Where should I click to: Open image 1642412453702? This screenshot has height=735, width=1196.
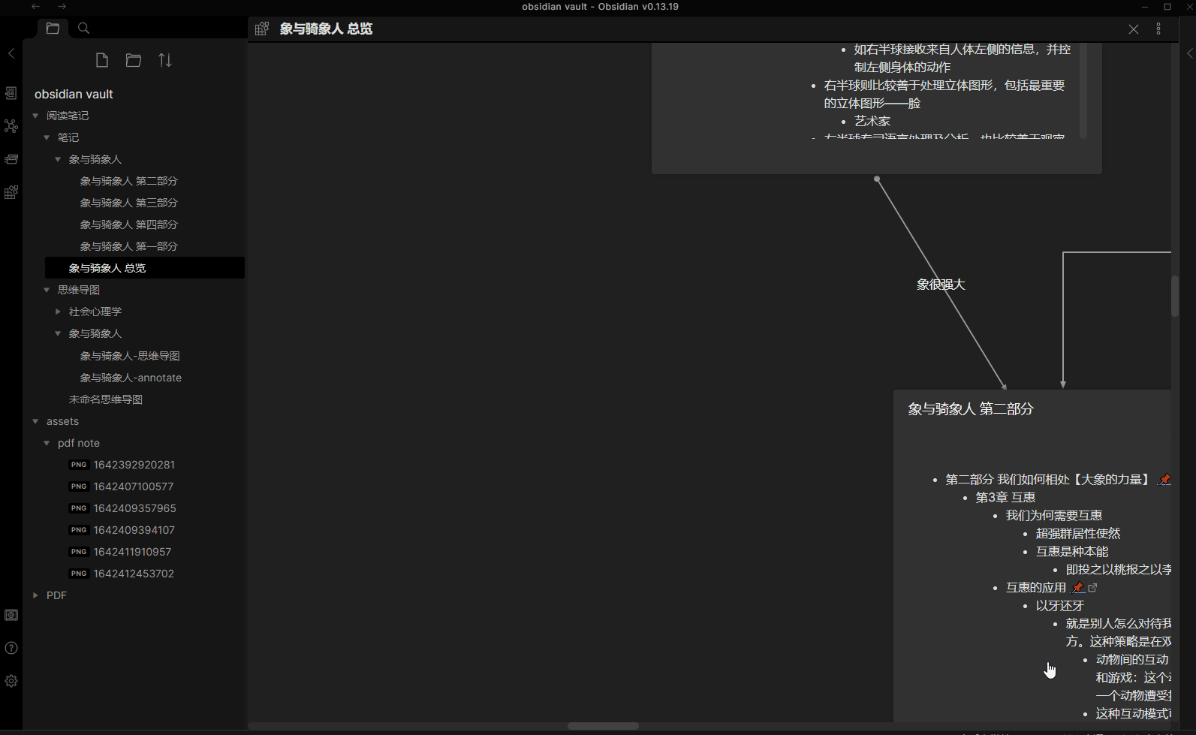134,574
